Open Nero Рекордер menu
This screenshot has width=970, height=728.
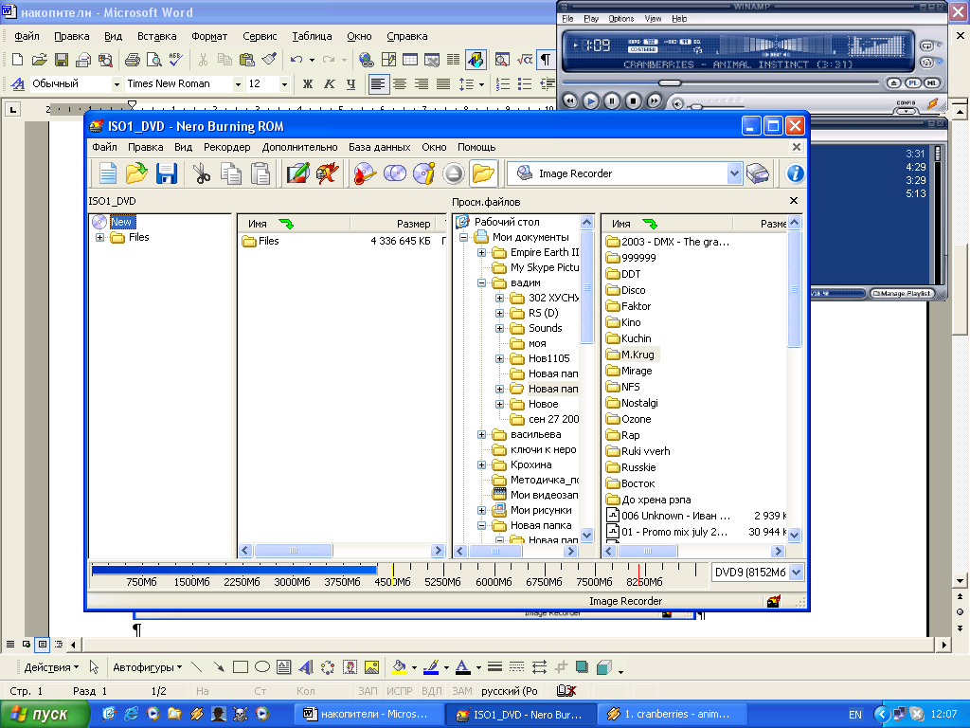coord(227,147)
